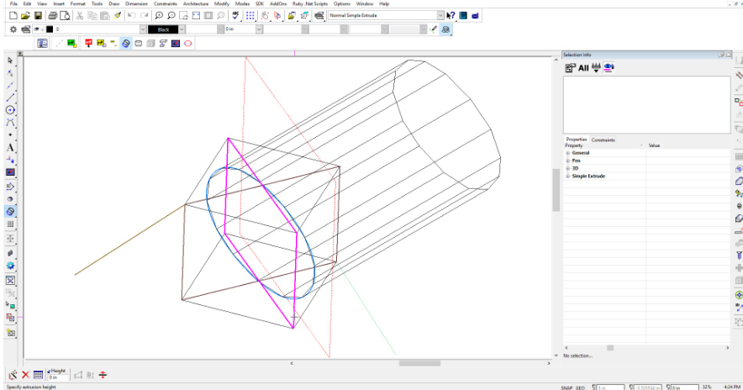Click the Redo arrow icon
This screenshot has width=743, height=390.
(x=144, y=16)
